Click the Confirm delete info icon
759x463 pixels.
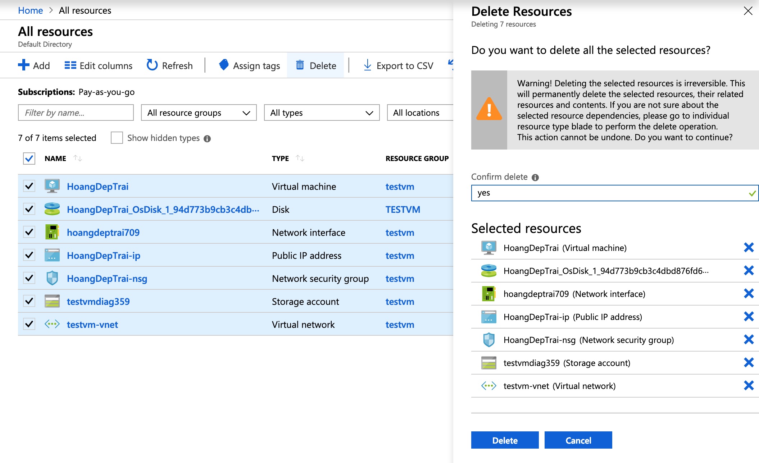[535, 177]
